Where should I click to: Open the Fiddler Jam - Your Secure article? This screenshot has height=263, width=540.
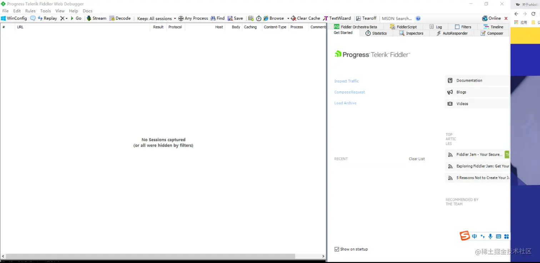pos(477,155)
